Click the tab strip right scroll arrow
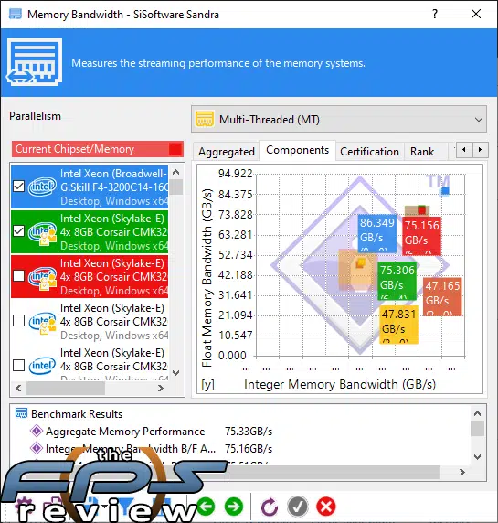Image resolution: width=498 pixels, height=523 pixels. point(481,150)
